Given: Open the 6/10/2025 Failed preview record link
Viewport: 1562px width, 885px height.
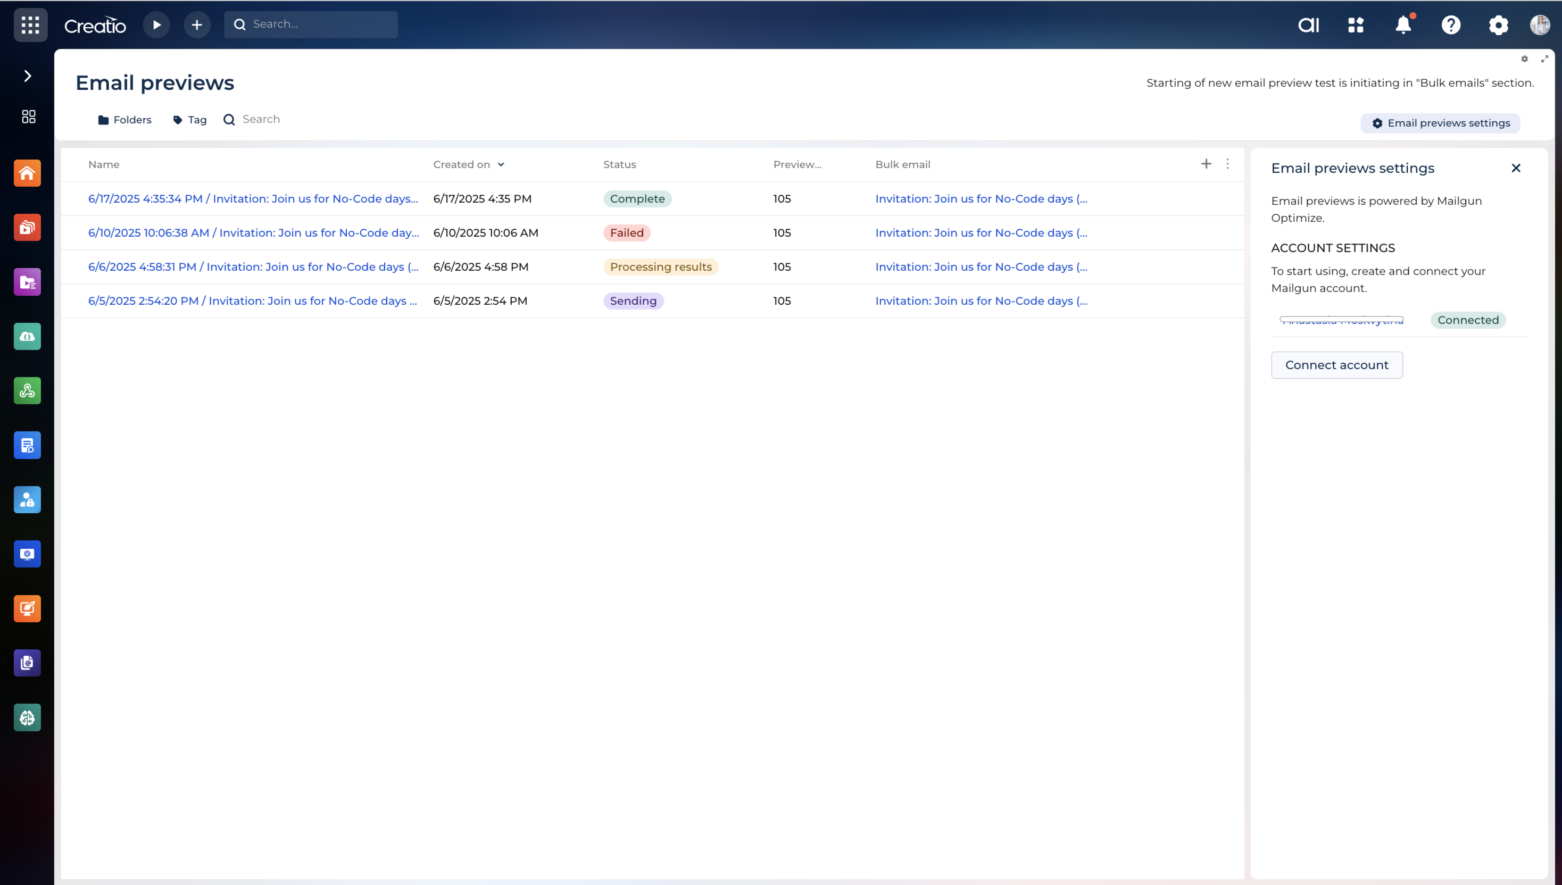Looking at the screenshot, I should pyautogui.click(x=253, y=233).
